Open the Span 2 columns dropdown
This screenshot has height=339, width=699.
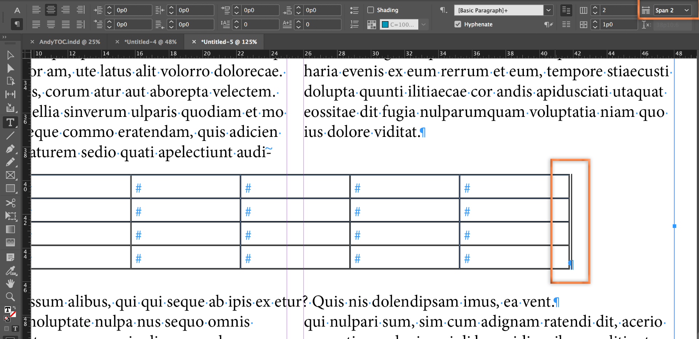[672, 10]
